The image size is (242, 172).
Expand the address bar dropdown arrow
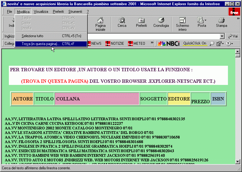coord(222,36)
